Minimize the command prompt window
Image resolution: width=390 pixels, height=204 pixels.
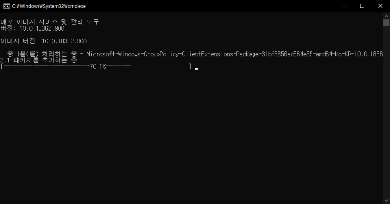click(344, 6)
